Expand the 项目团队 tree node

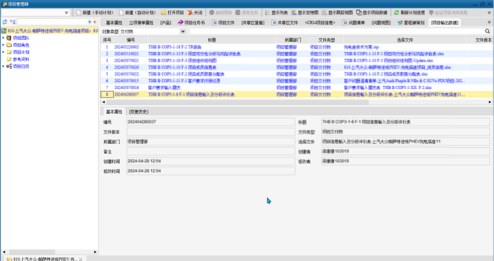click(3, 38)
